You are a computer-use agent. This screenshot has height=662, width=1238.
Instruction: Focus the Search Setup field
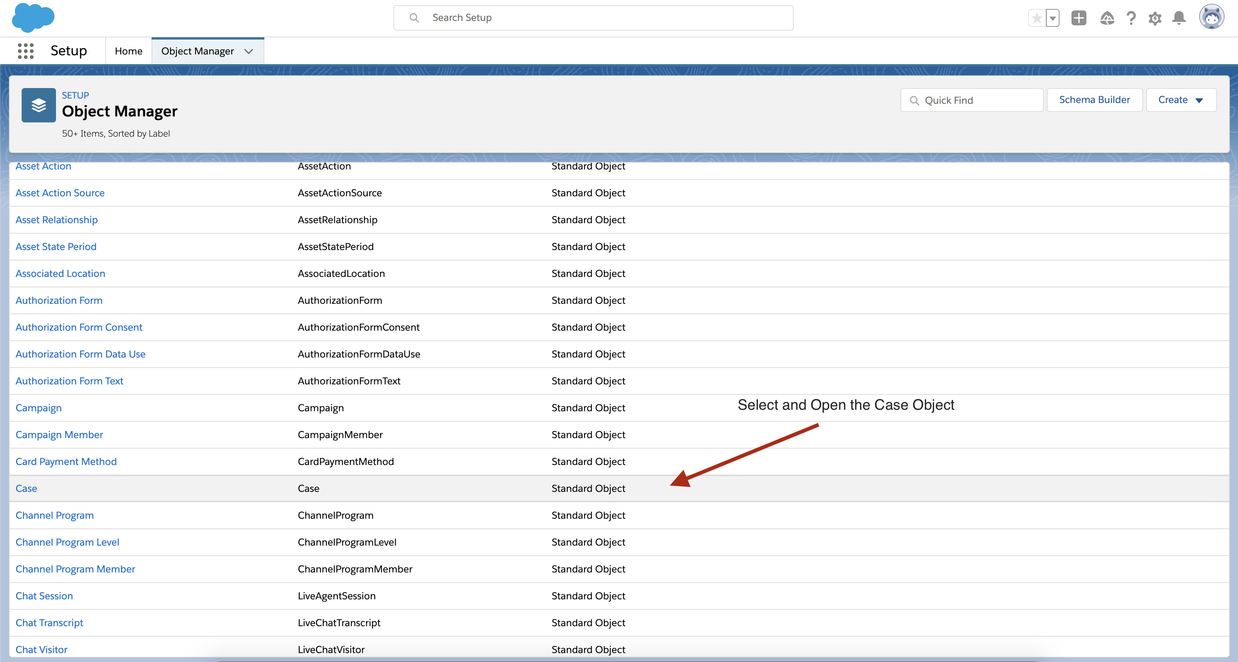coord(593,18)
